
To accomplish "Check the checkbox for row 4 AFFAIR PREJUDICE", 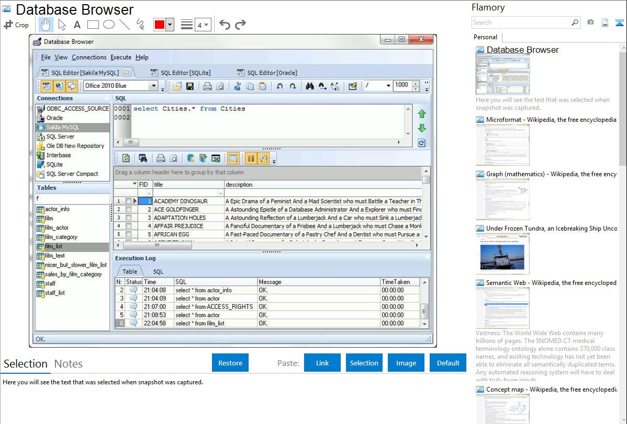I will [128, 226].
